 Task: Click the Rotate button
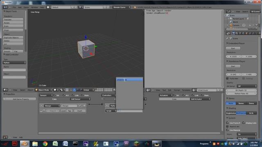click(13, 23)
